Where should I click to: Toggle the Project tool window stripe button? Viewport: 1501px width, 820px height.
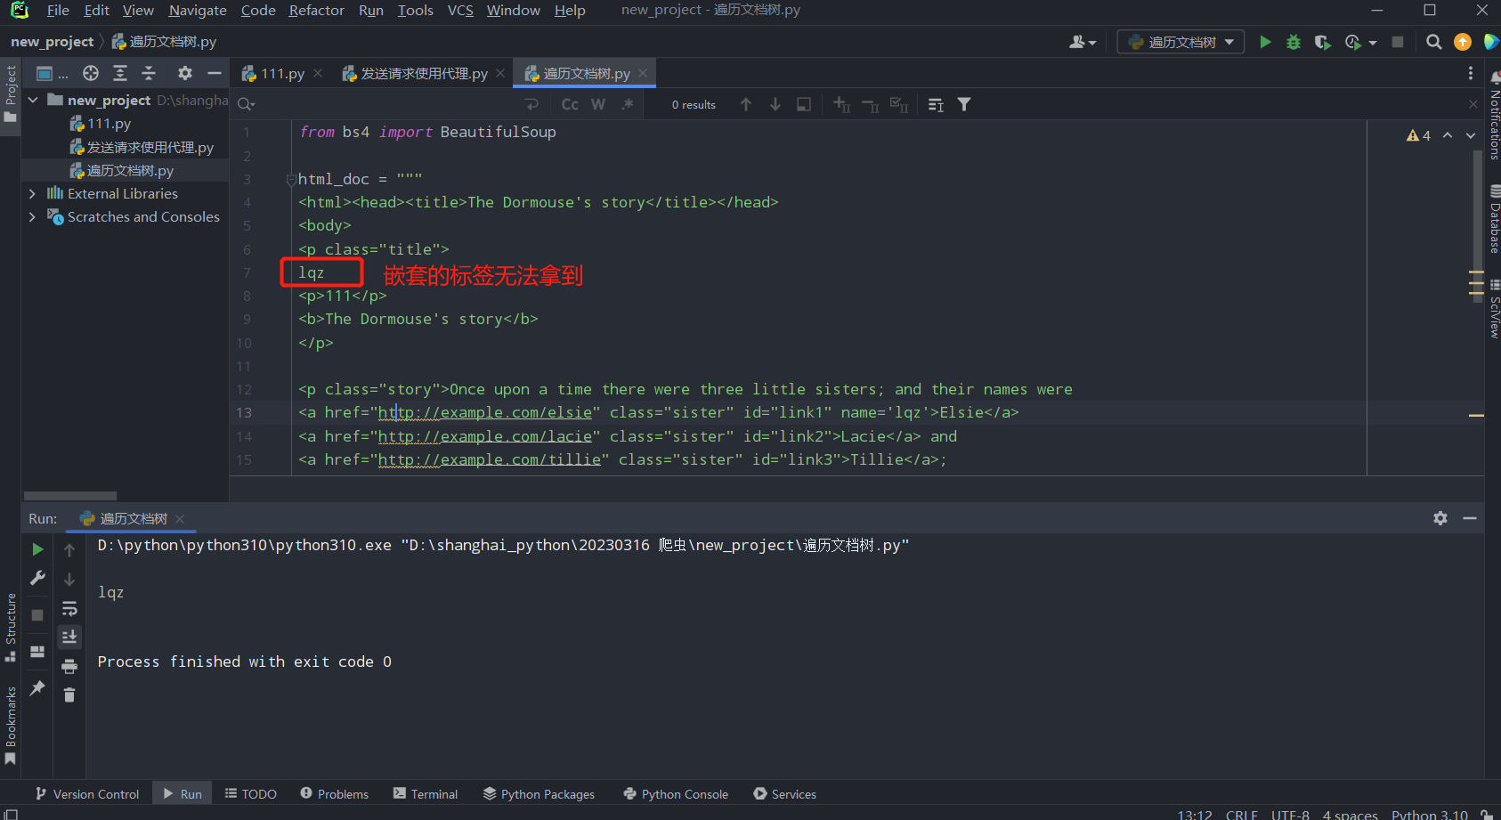pyautogui.click(x=11, y=95)
